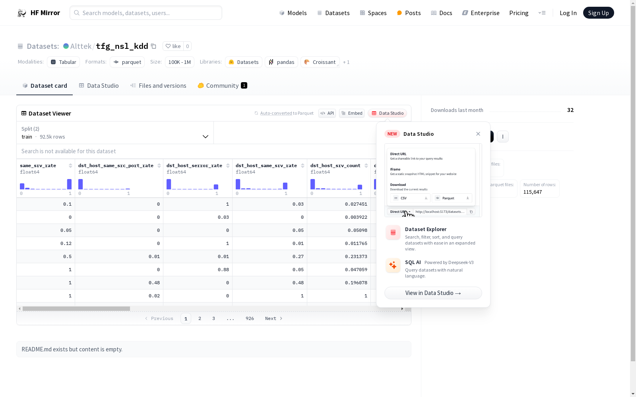Screen dimensions: 636x397
Task: Click the pandas library tag
Action: [281, 62]
